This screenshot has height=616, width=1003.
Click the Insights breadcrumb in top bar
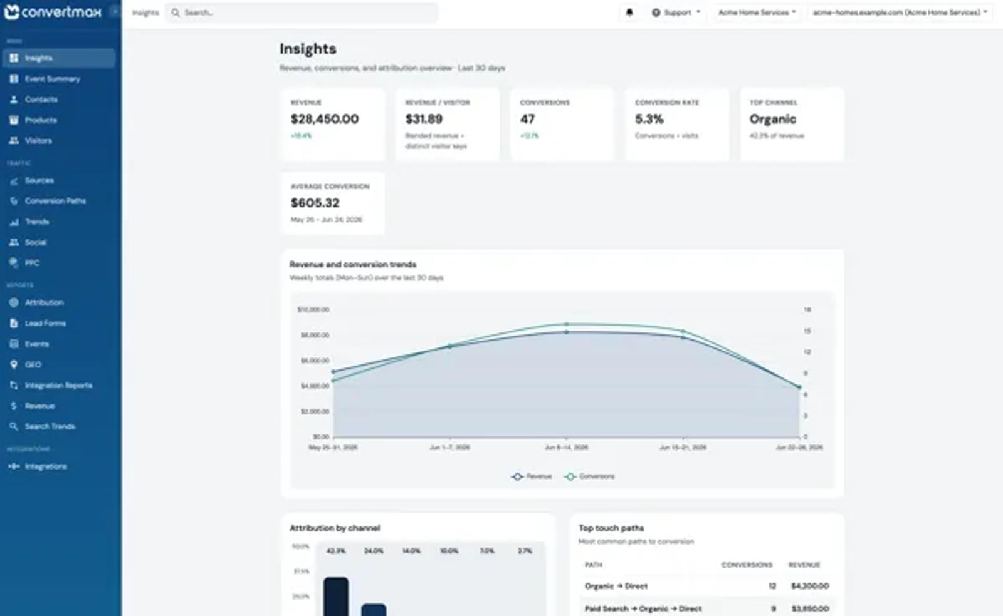pos(145,13)
